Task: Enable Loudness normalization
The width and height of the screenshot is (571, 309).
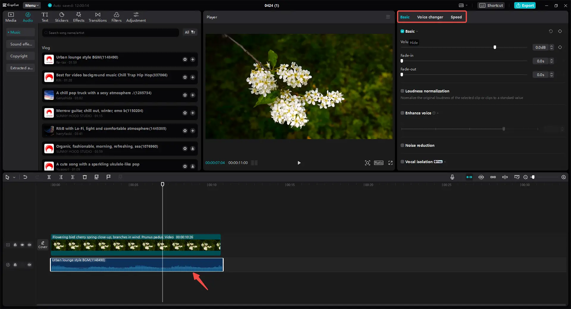Action: (402, 91)
